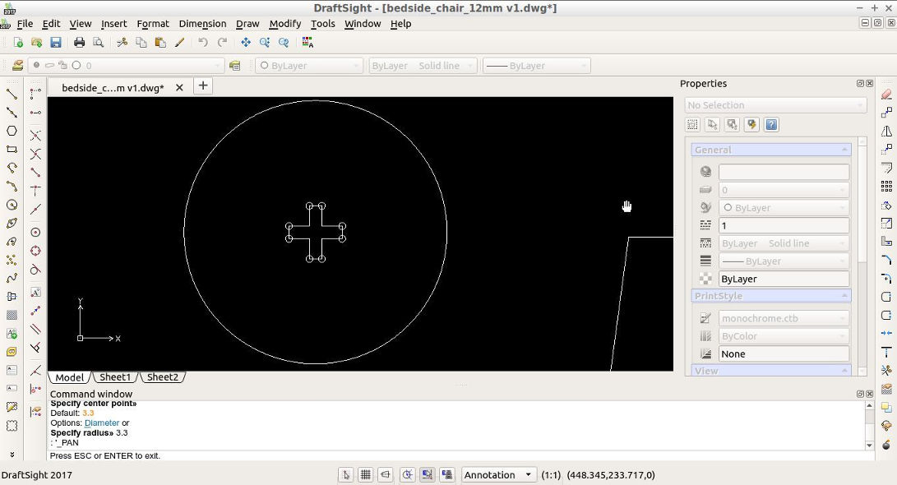Switch to the Sheet2 tab
The width and height of the screenshot is (897, 485).
(163, 377)
